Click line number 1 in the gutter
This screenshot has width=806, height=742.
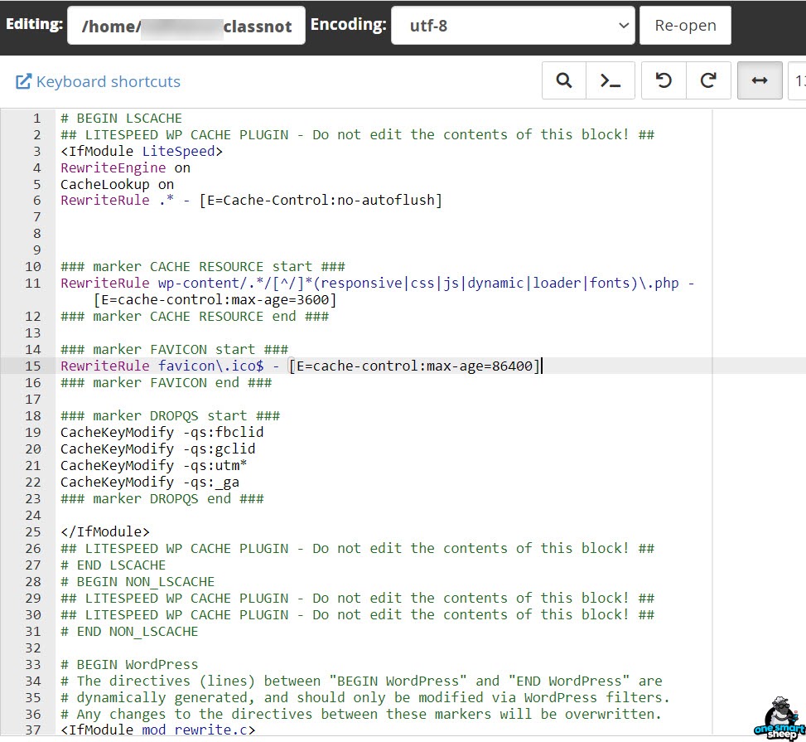pos(36,119)
